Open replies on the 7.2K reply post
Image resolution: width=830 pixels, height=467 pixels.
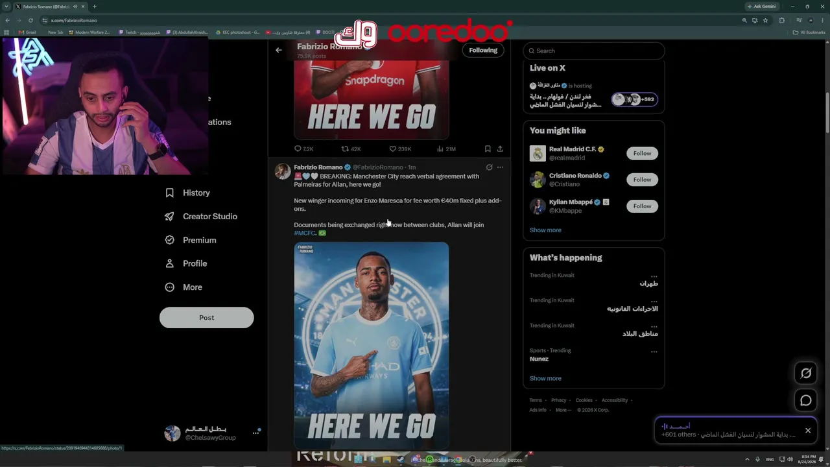[303, 149]
